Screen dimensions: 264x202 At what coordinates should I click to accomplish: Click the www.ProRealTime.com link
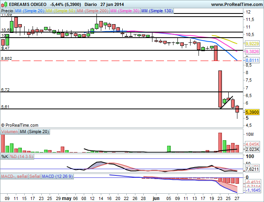[237, 4]
